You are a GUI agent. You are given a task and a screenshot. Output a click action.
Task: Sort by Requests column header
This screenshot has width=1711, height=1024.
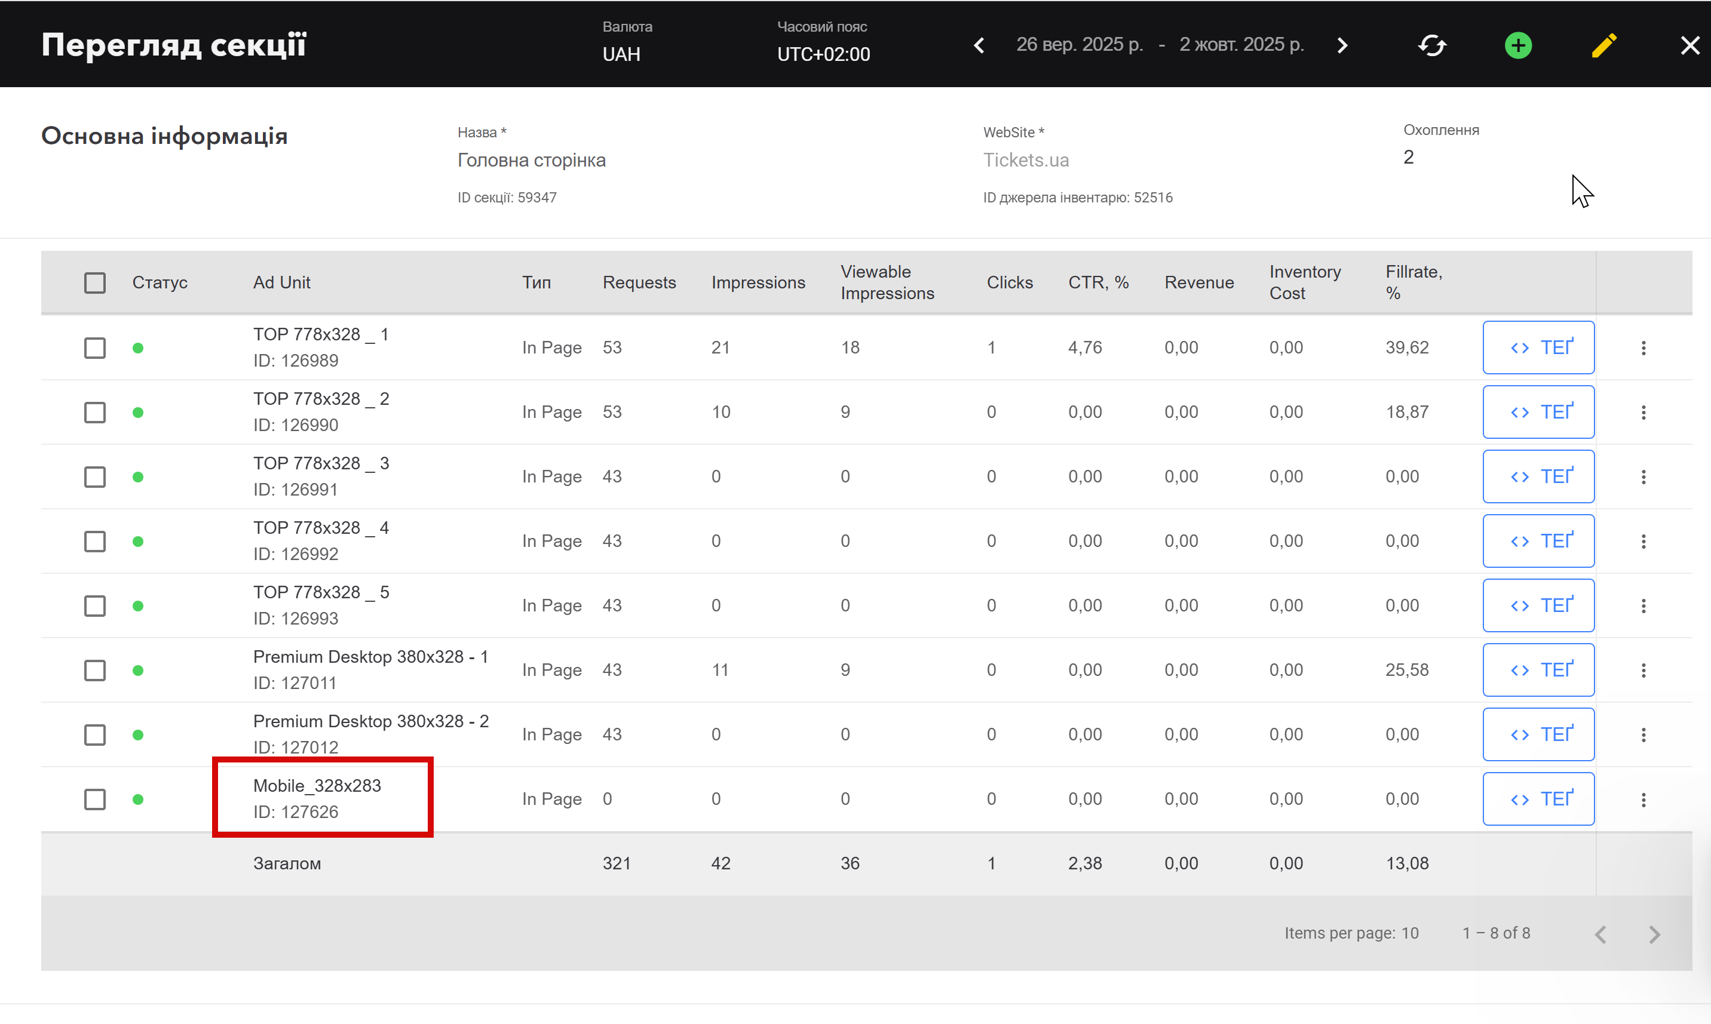click(x=639, y=282)
